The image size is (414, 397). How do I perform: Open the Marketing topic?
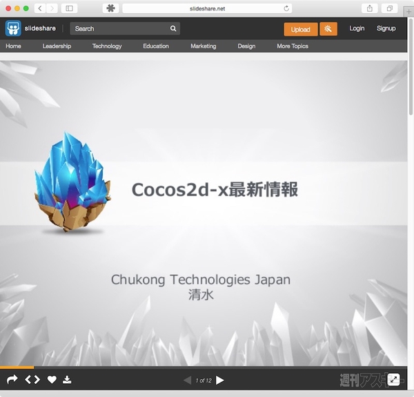(204, 46)
